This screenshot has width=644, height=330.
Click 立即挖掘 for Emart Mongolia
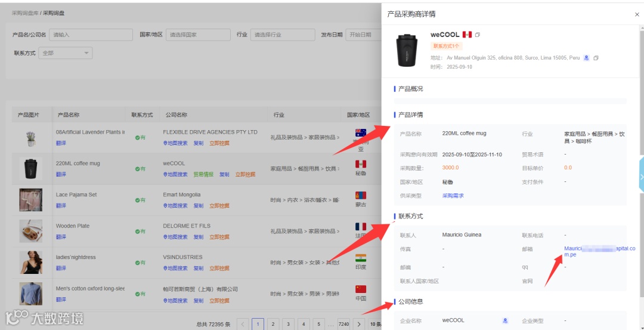point(219,205)
